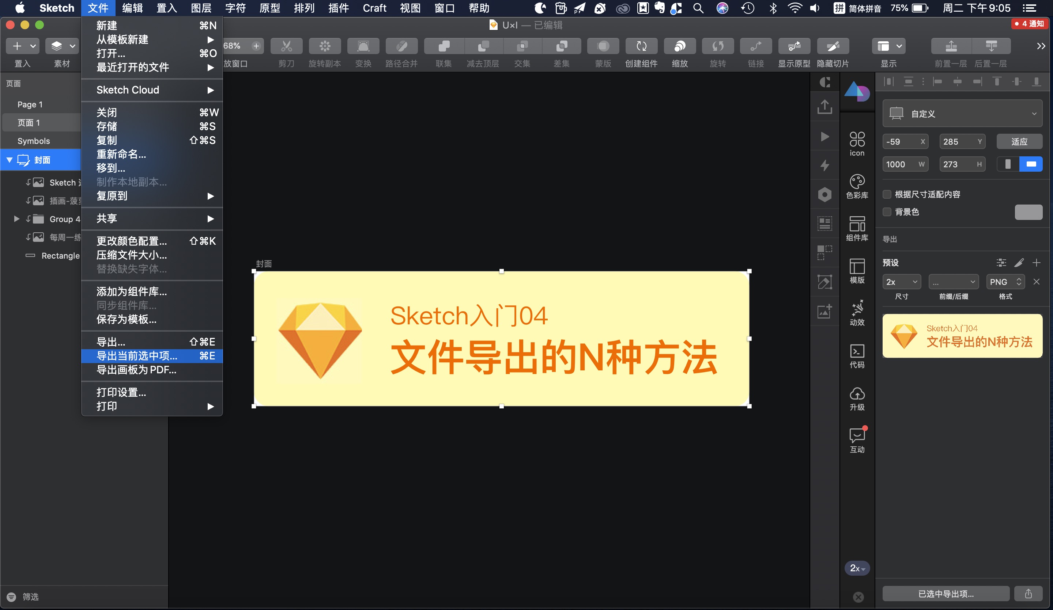Open the templates (模版) panel
This screenshot has height=610, width=1053.
point(857,271)
